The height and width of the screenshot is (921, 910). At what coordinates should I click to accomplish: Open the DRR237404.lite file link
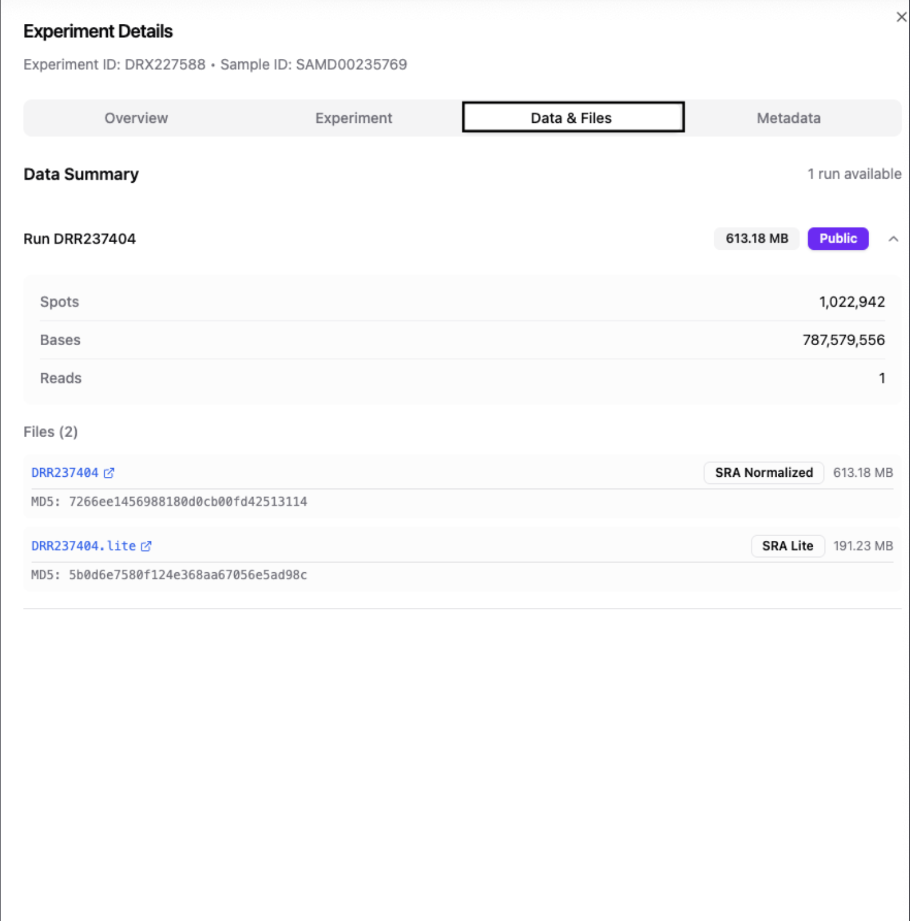coord(83,546)
